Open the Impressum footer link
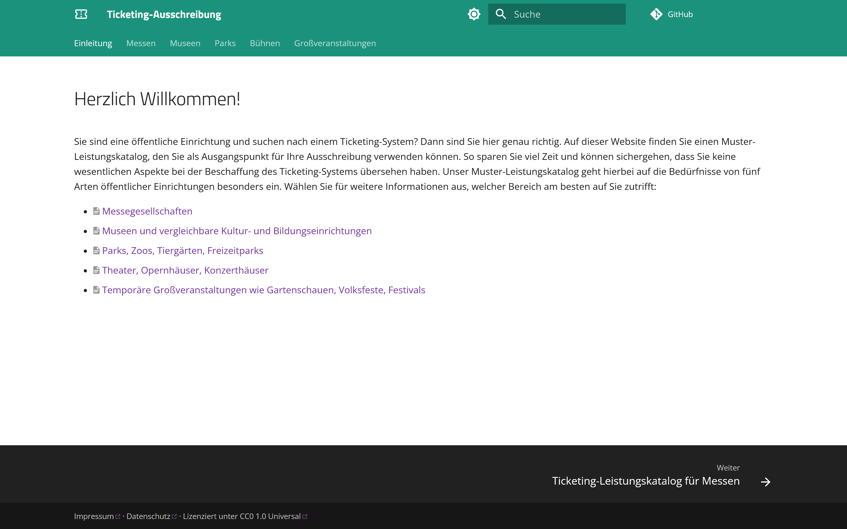This screenshot has height=529, width=847. [x=94, y=516]
